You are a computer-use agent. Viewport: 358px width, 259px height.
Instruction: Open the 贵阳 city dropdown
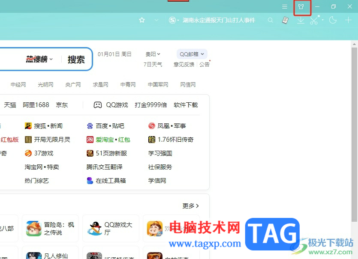153,54
